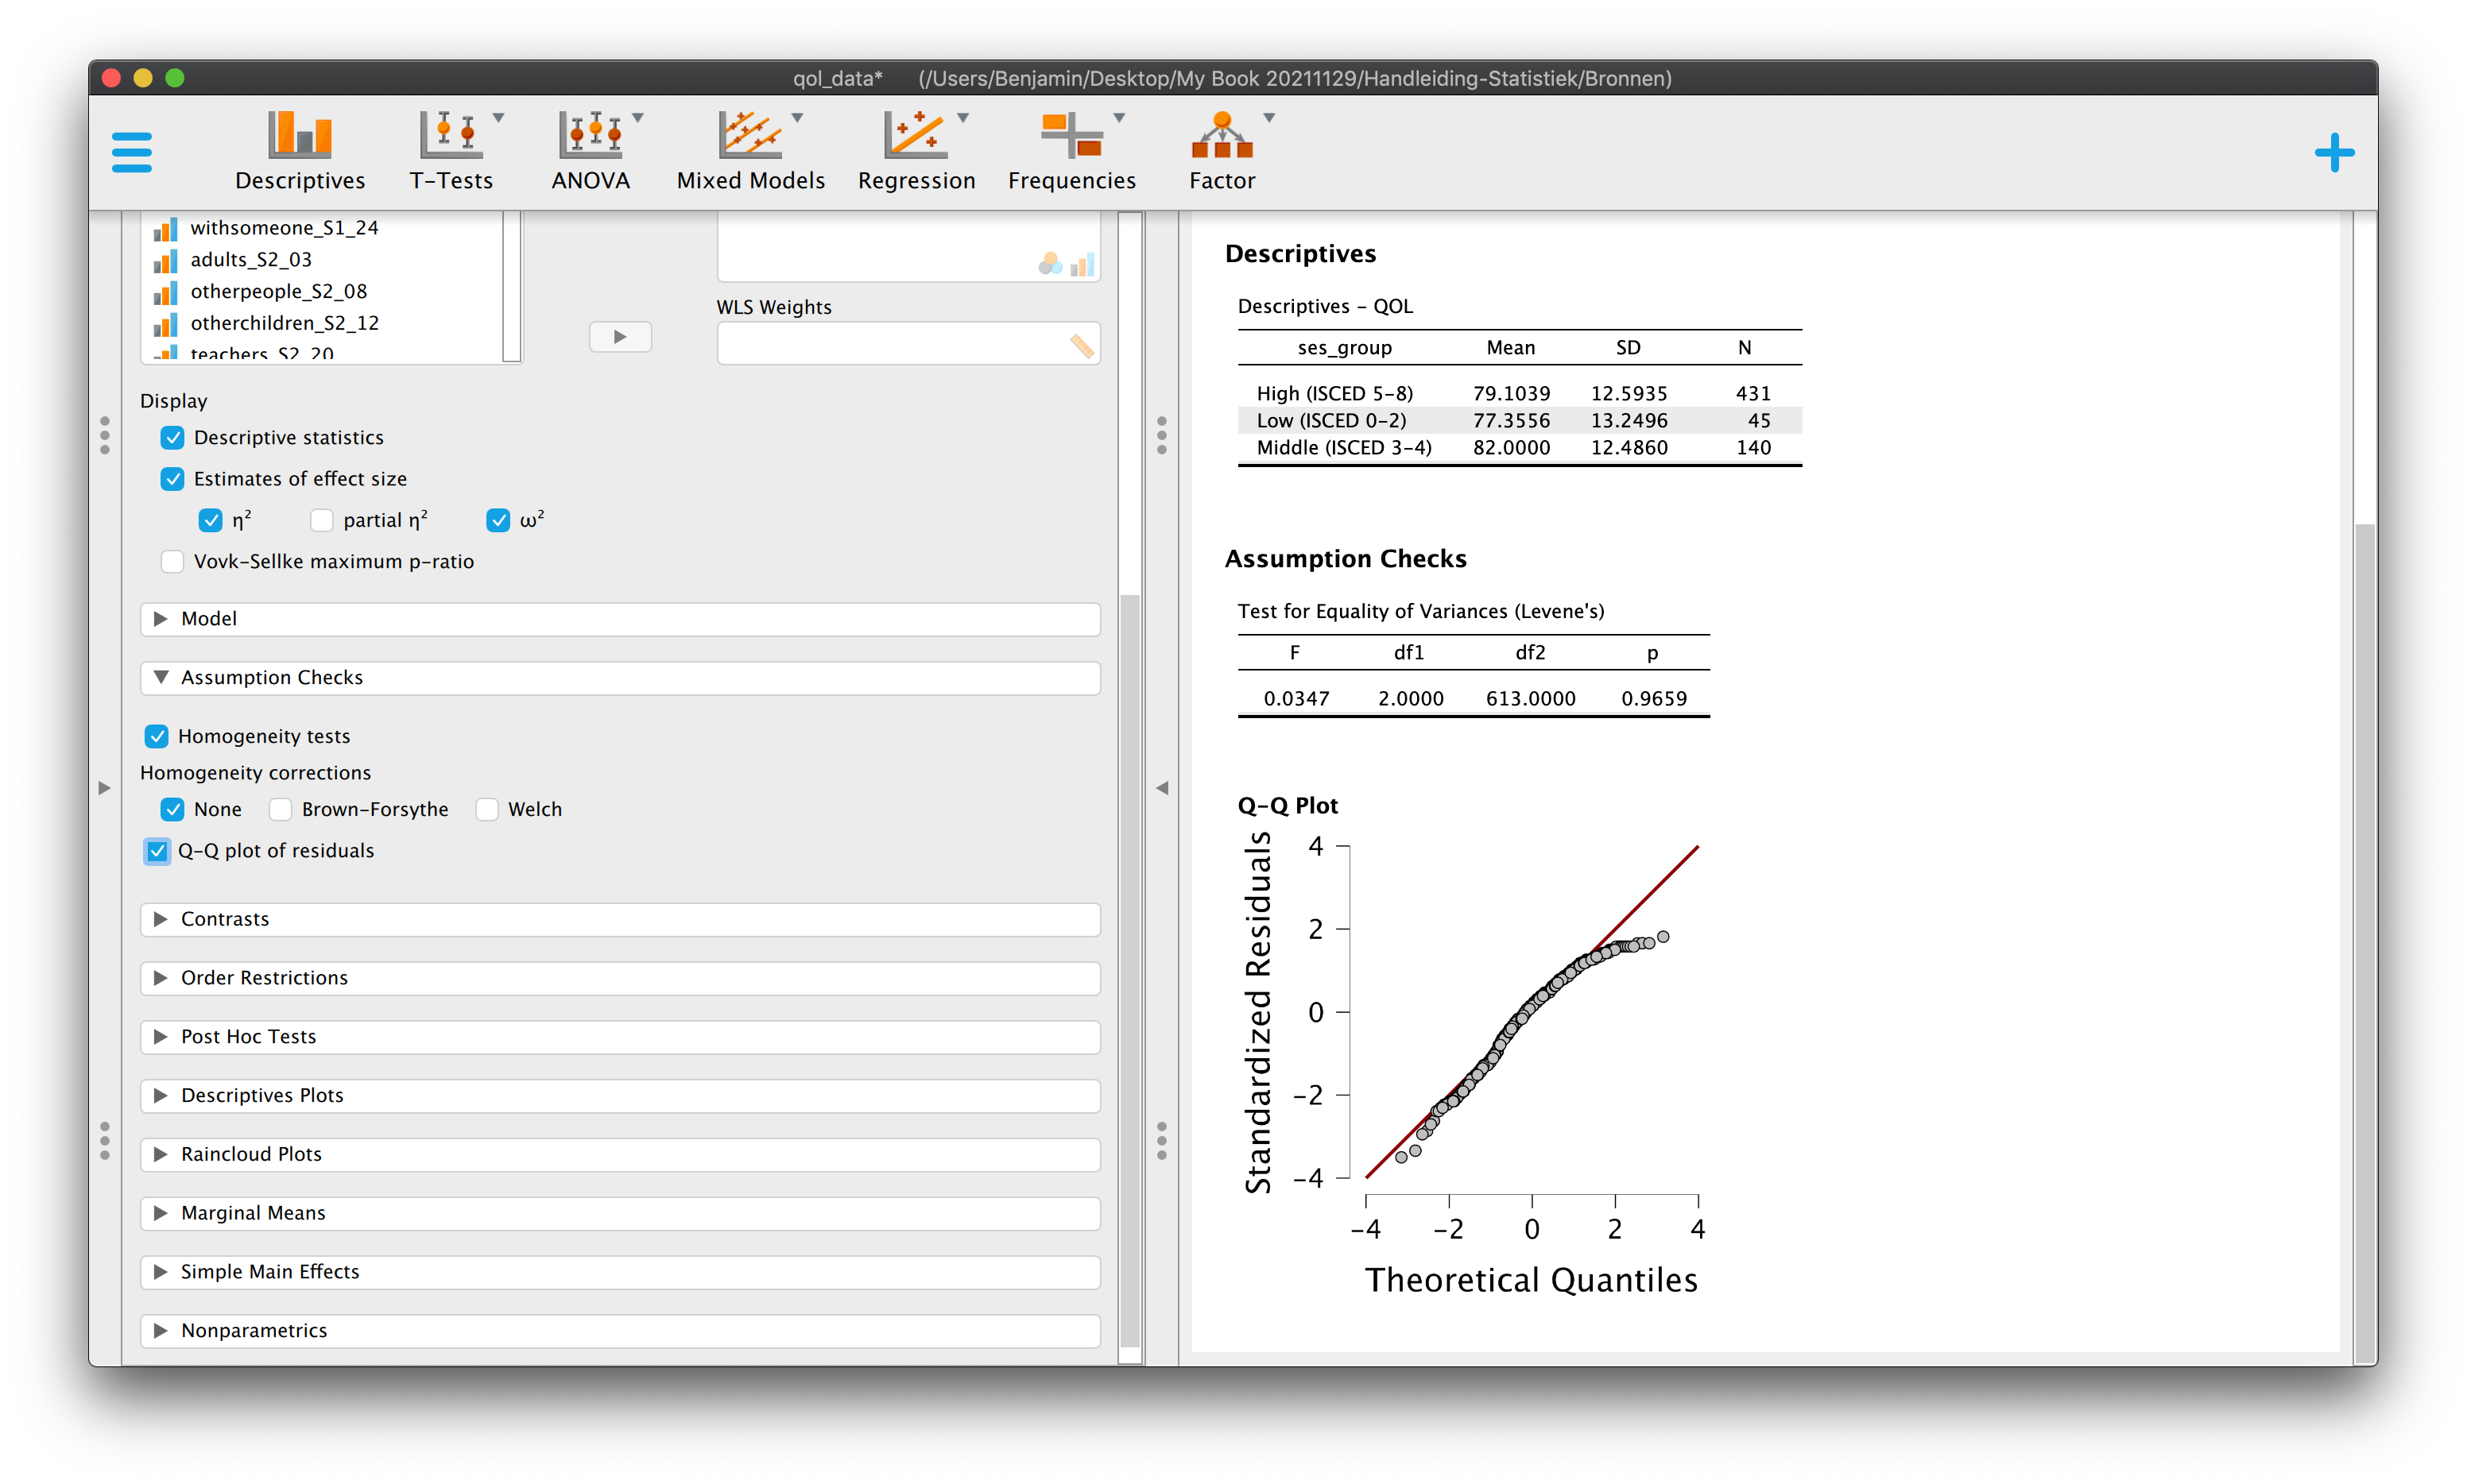This screenshot has height=1484, width=2467.
Task: Enable the partial η² checkbox
Action: click(x=321, y=520)
